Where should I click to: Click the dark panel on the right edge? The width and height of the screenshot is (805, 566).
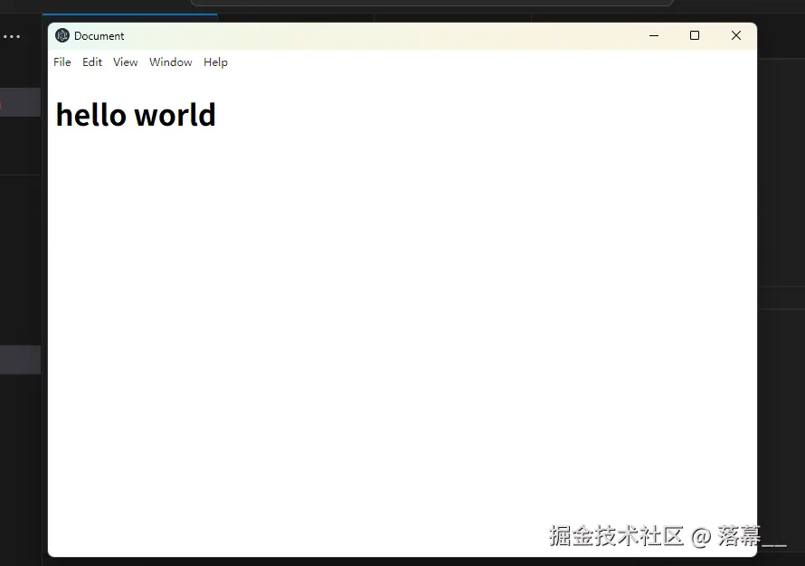click(782, 271)
